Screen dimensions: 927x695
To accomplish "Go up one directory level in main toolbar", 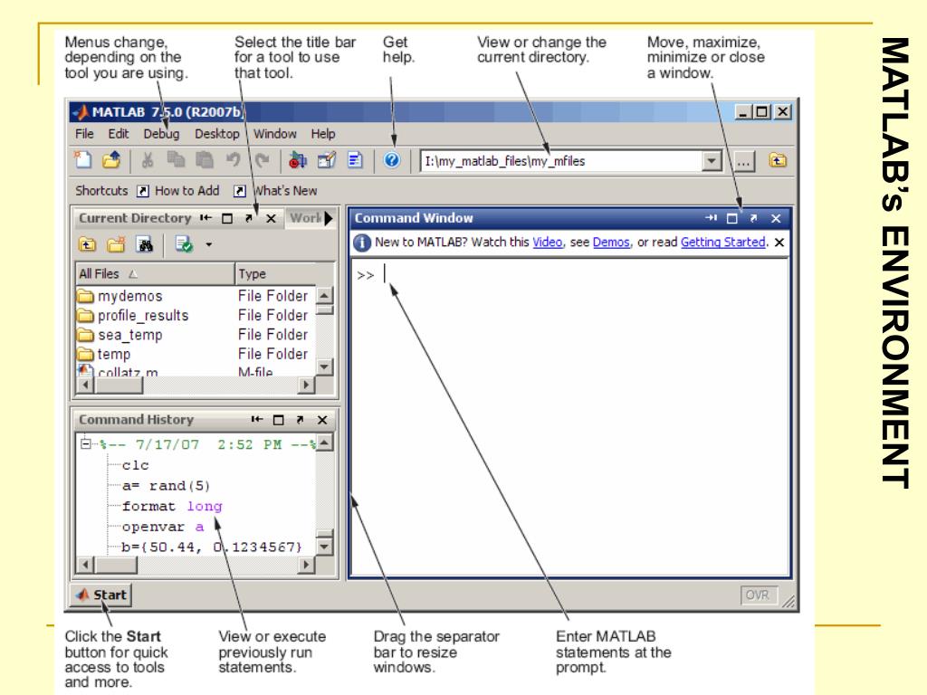I will coord(778,160).
